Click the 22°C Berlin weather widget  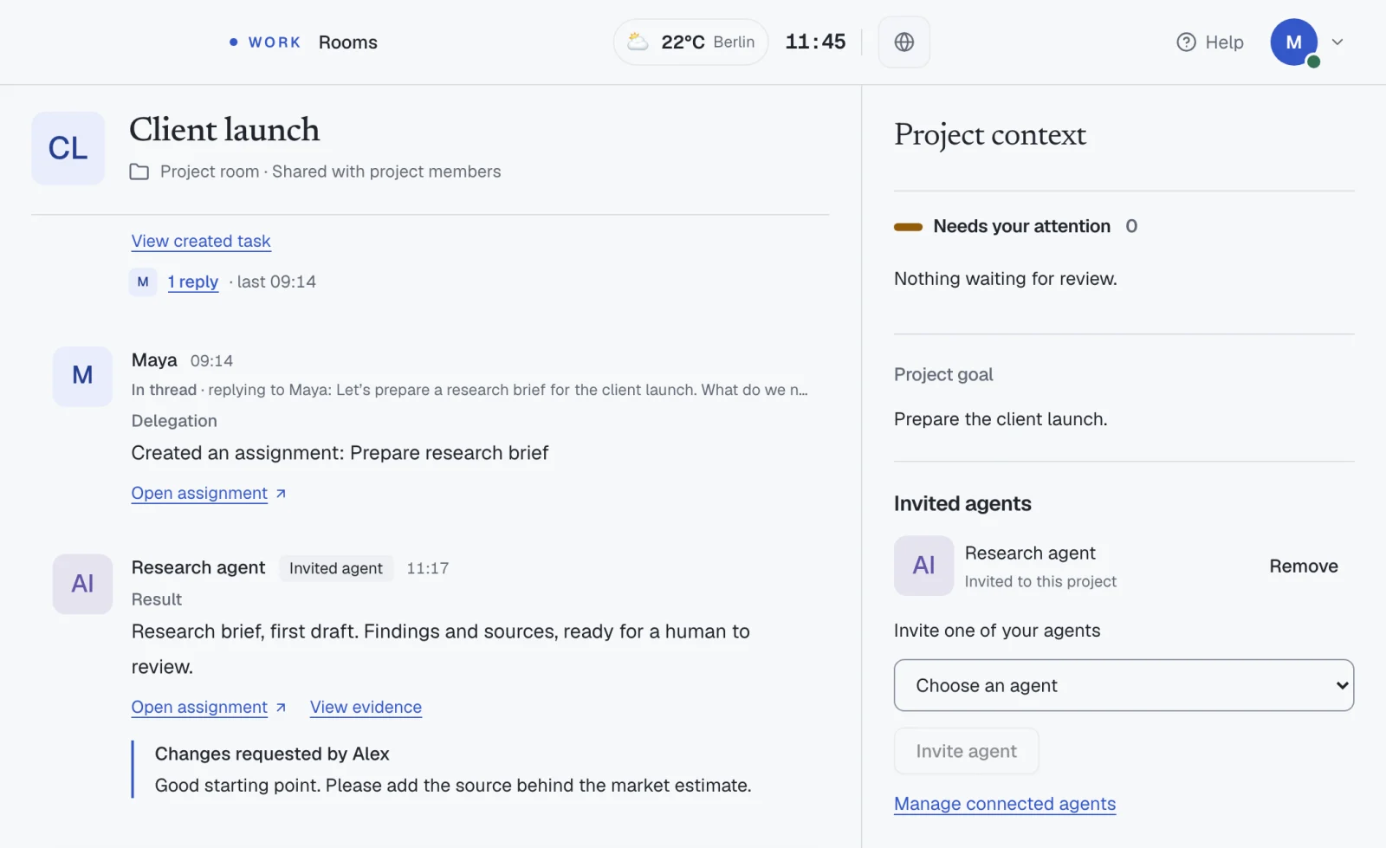coord(690,42)
